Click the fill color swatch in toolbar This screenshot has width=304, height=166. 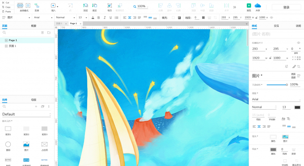point(173,17)
